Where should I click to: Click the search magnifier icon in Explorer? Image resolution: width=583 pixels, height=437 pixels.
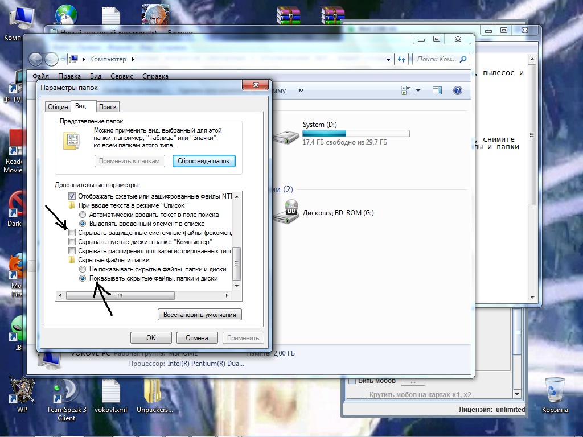click(463, 59)
